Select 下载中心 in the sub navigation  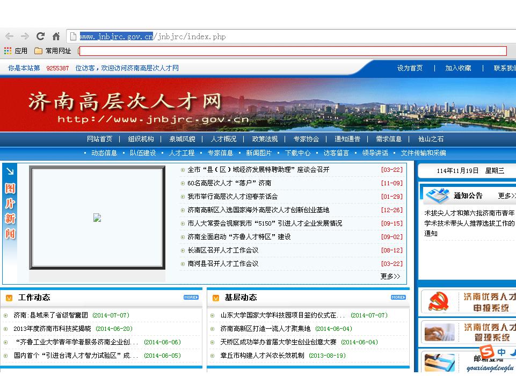[x=297, y=153]
